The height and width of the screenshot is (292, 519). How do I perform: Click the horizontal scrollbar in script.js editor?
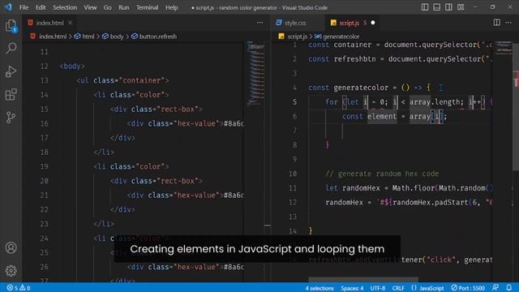click(363, 280)
